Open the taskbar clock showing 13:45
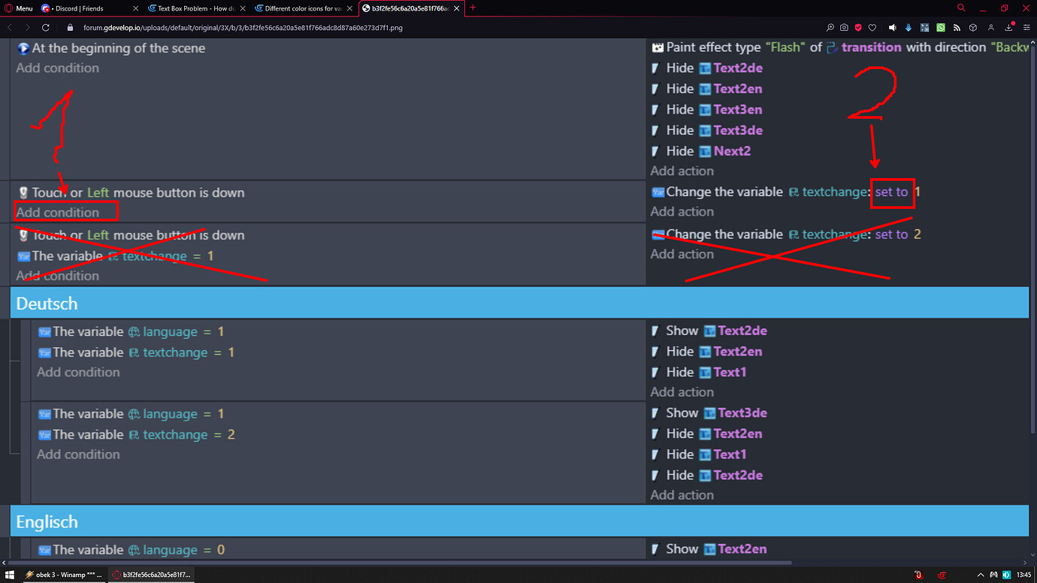 tap(1023, 575)
